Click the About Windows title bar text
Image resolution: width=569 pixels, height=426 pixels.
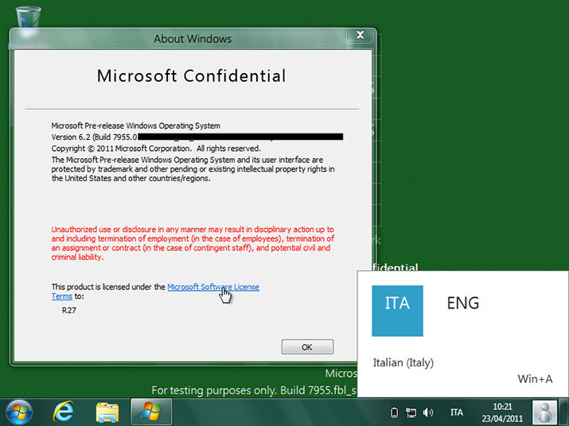193,39
